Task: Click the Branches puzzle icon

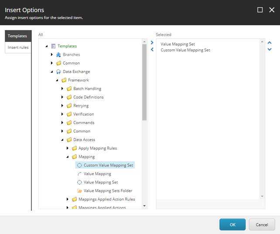Action: pos(58,55)
